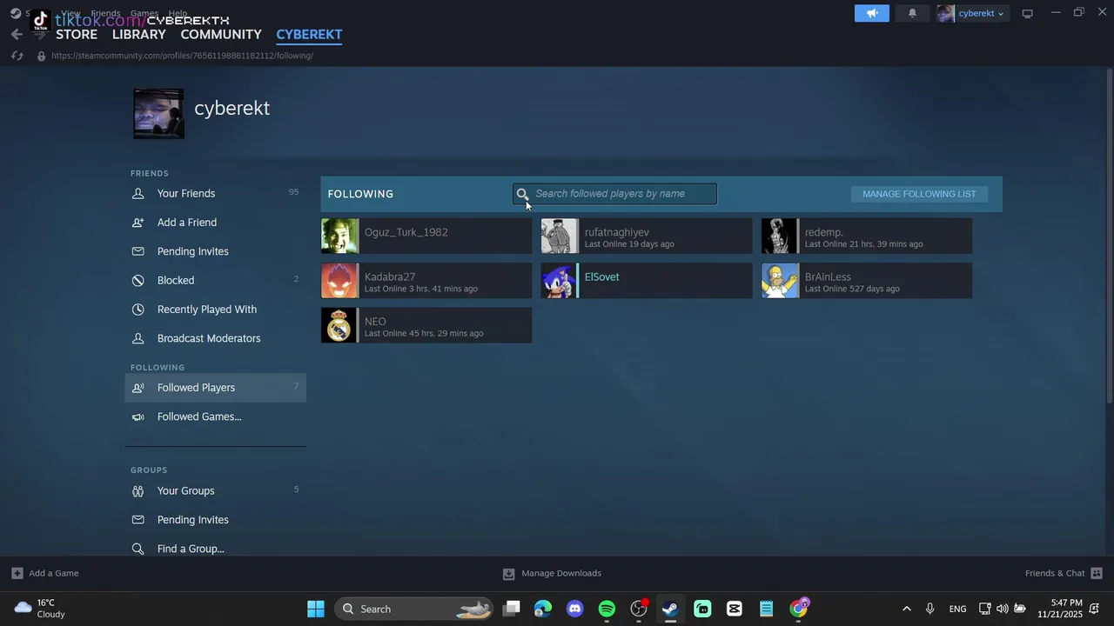The height and width of the screenshot is (626, 1114).
Task: Show hidden system tray icons
Action: (906, 609)
